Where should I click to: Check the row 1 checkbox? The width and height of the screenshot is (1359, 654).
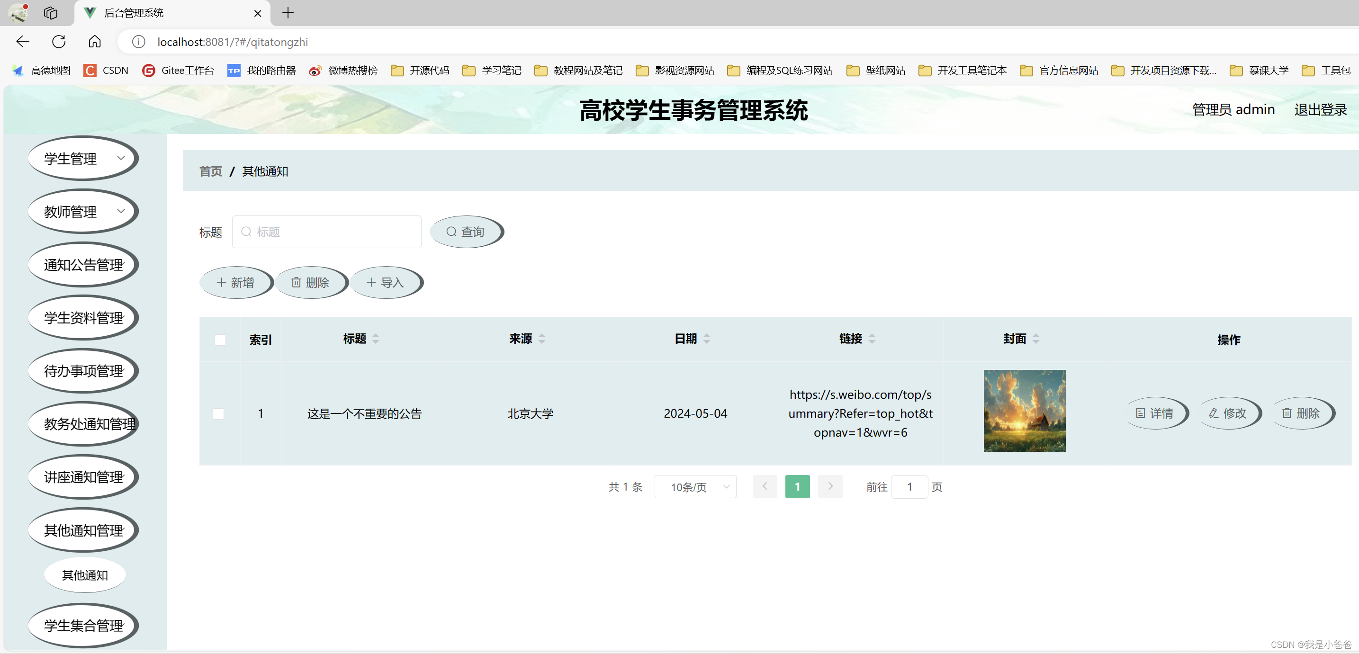pyautogui.click(x=218, y=413)
